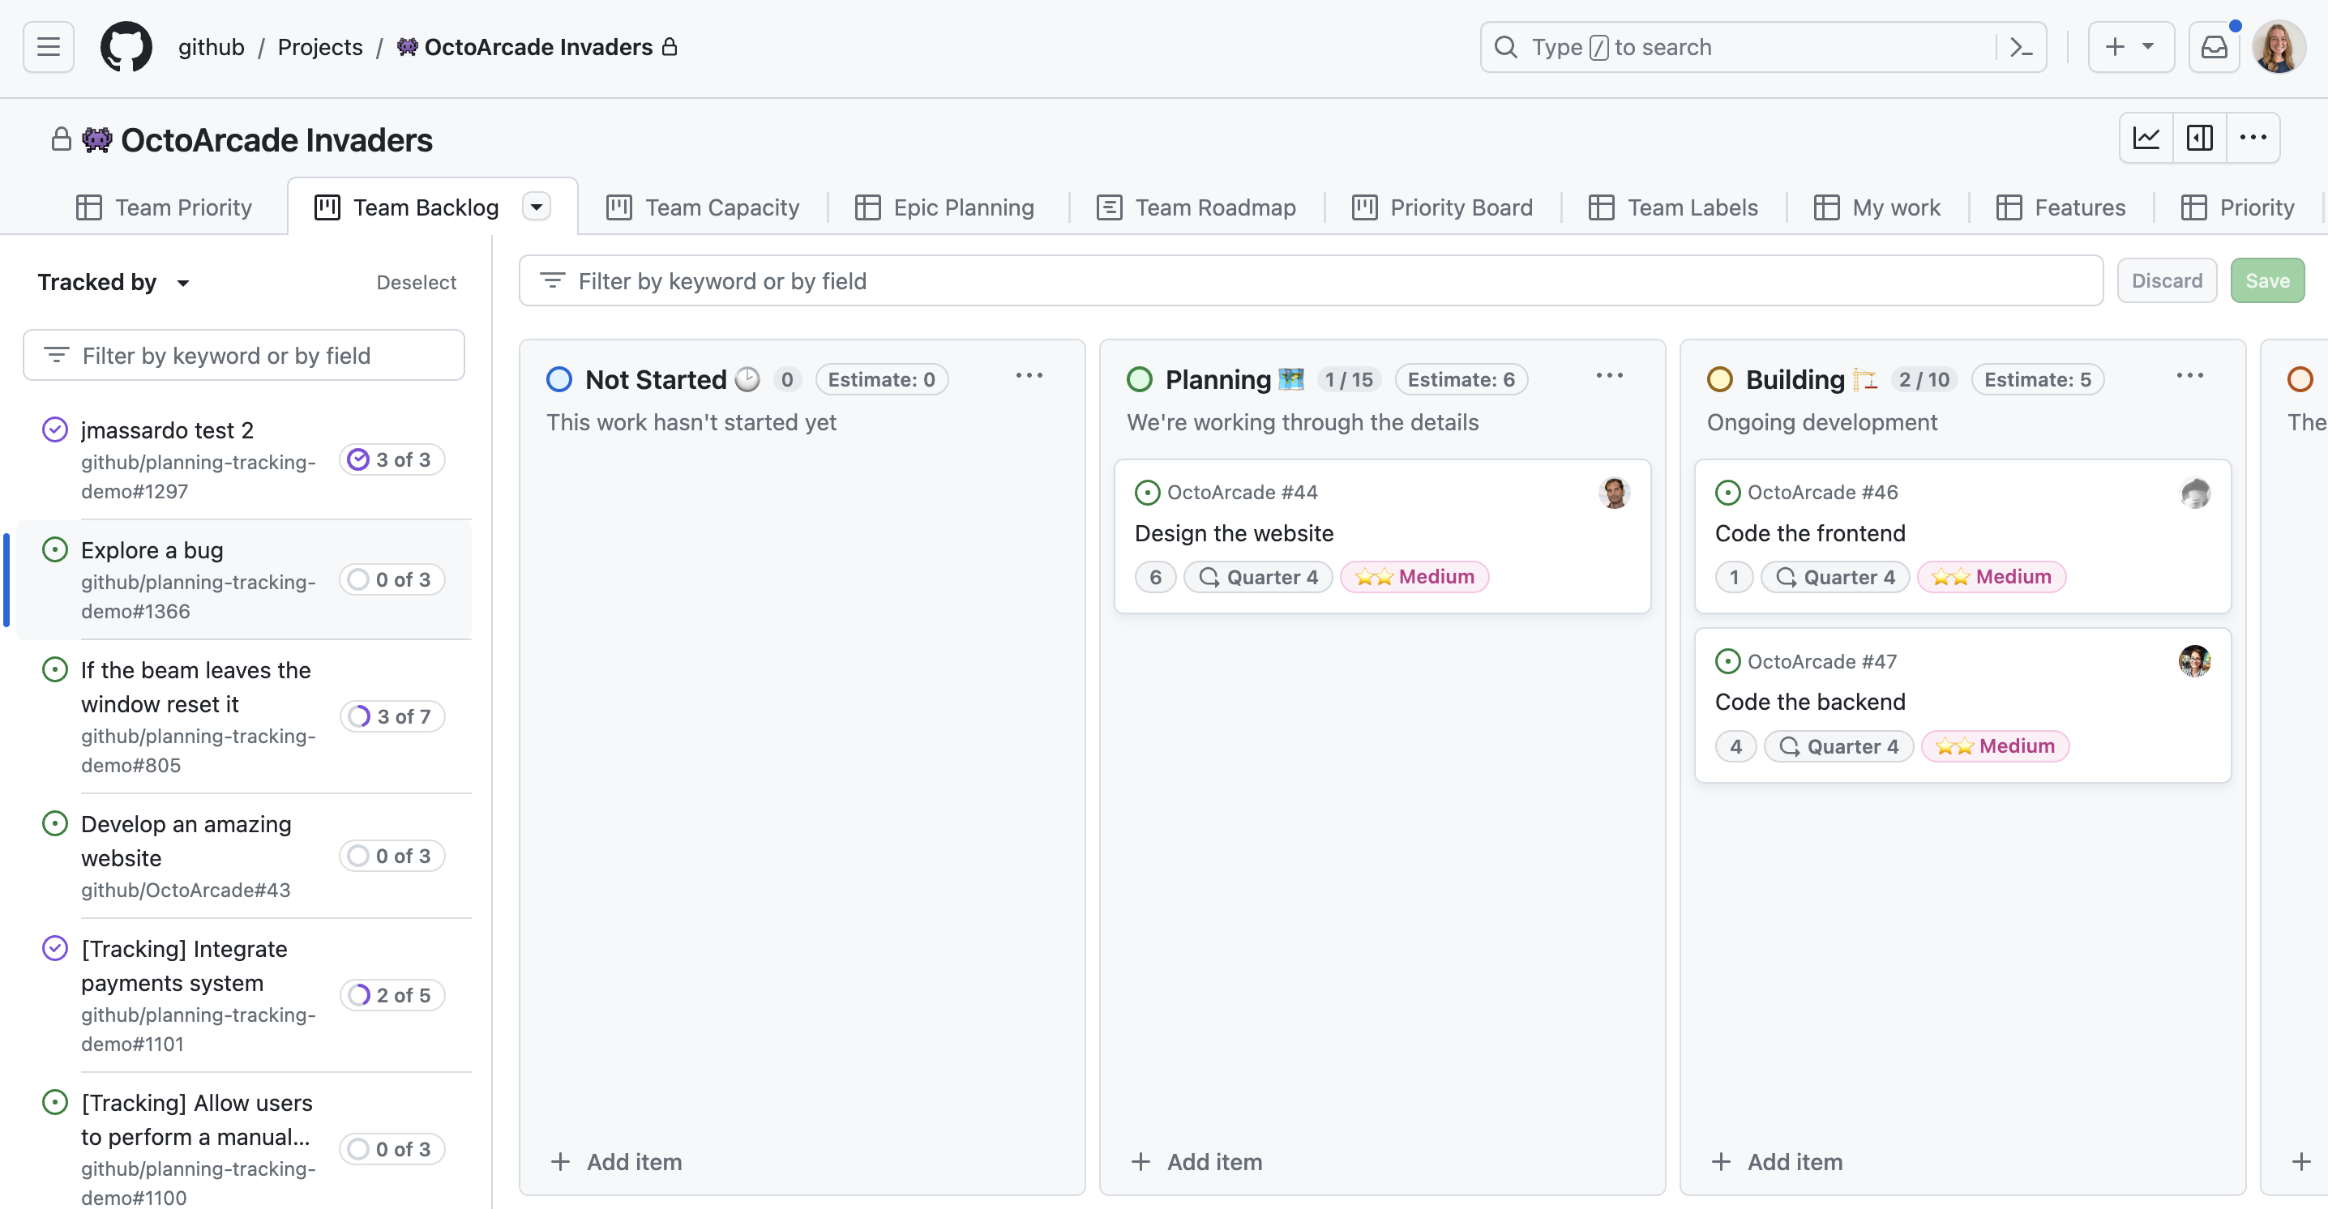
Task: Open the project-level ellipsis options menu
Action: point(2253,137)
